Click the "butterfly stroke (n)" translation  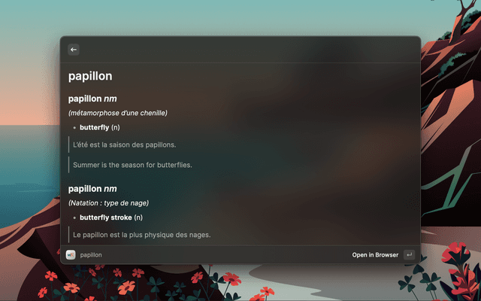coord(111,217)
